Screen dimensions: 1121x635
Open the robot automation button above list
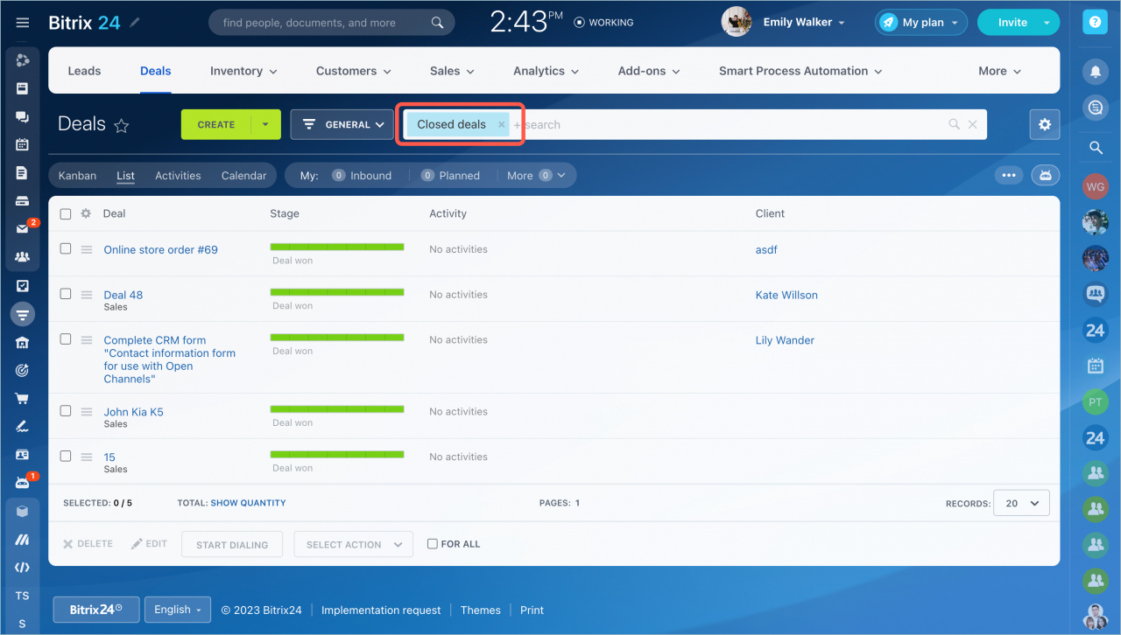(x=1045, y=176)
